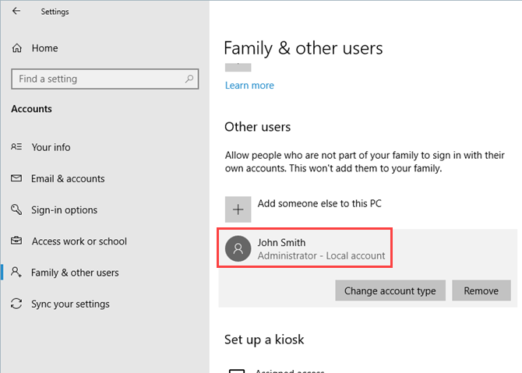Click Add someone else to this PC
Viewport: 522px width, 373px height.
pyautogui.click(x=319, y=204)
